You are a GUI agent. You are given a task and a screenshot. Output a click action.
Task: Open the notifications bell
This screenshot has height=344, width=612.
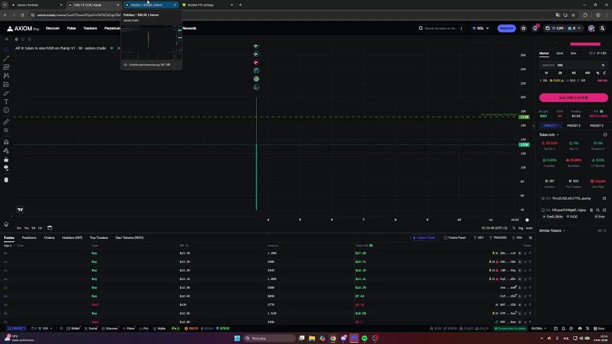[x=535, y=28]
